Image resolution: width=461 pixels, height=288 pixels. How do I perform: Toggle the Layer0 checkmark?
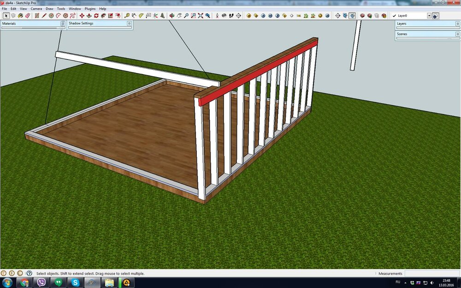pos(394,16)
